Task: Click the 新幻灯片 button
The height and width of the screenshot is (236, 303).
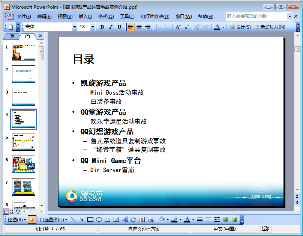Action: 269,27
